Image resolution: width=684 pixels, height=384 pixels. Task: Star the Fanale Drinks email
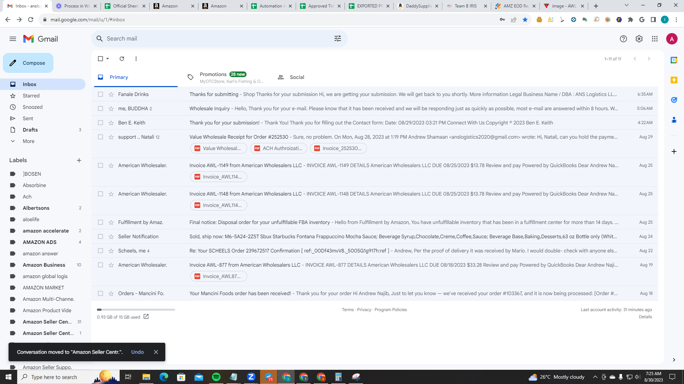pos(111,94)
